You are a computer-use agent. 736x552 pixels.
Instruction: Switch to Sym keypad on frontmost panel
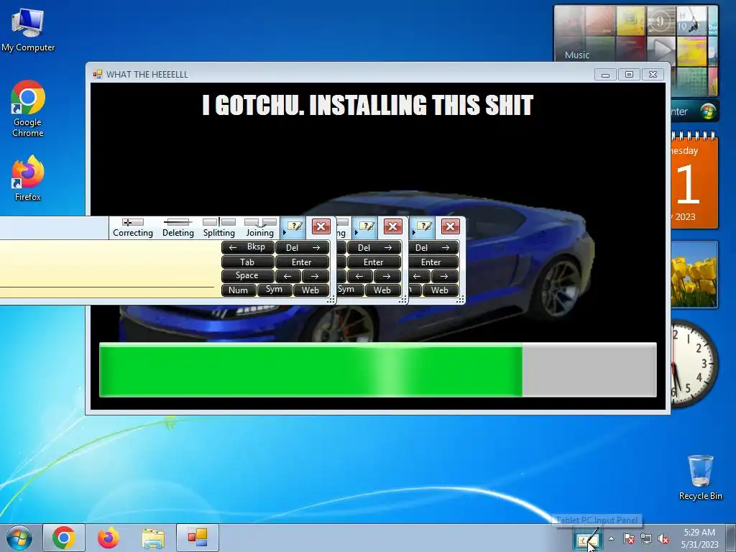pos(275,290)
